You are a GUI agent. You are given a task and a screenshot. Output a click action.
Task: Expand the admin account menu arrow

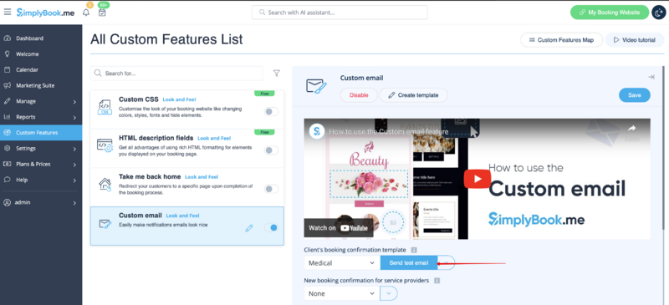(x=74, y=203)
